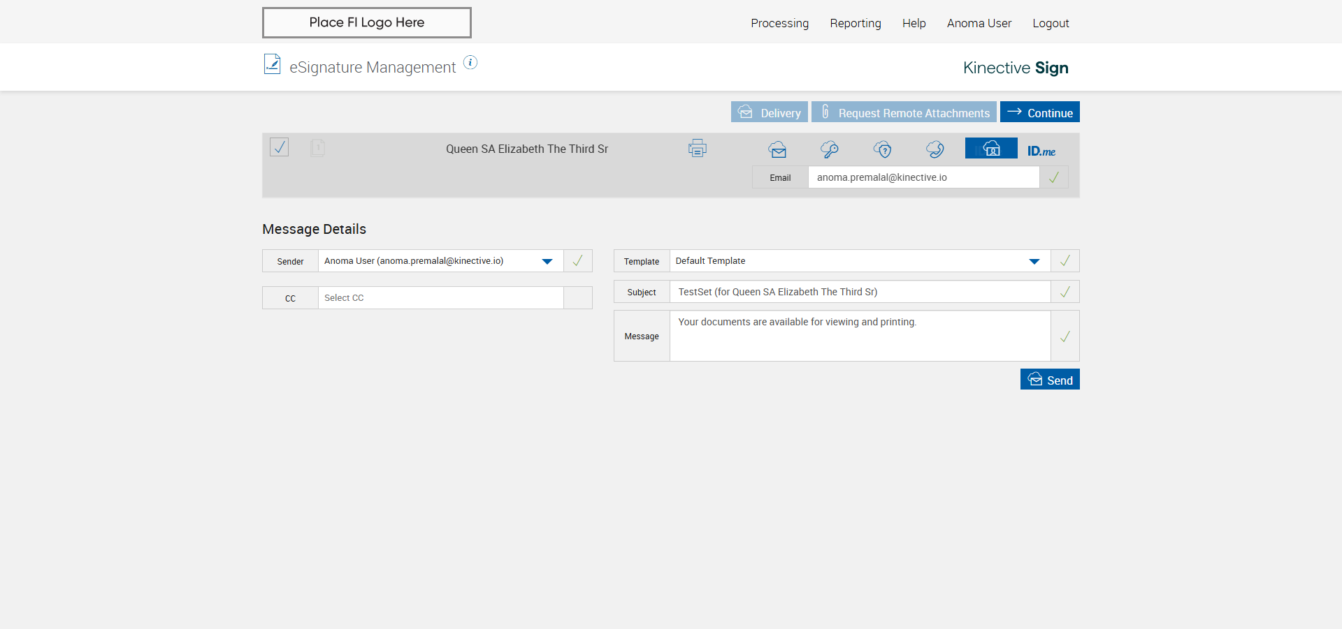Image resolution: width=1342 pixels, height=629 pixels.
Task: Select the cloud email delivery icon
Action: [x=777, y=149]
